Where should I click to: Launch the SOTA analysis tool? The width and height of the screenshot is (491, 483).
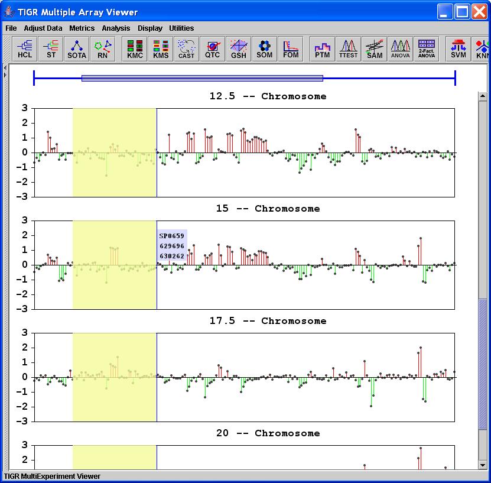pyautogui.click(x=77, y=49)
